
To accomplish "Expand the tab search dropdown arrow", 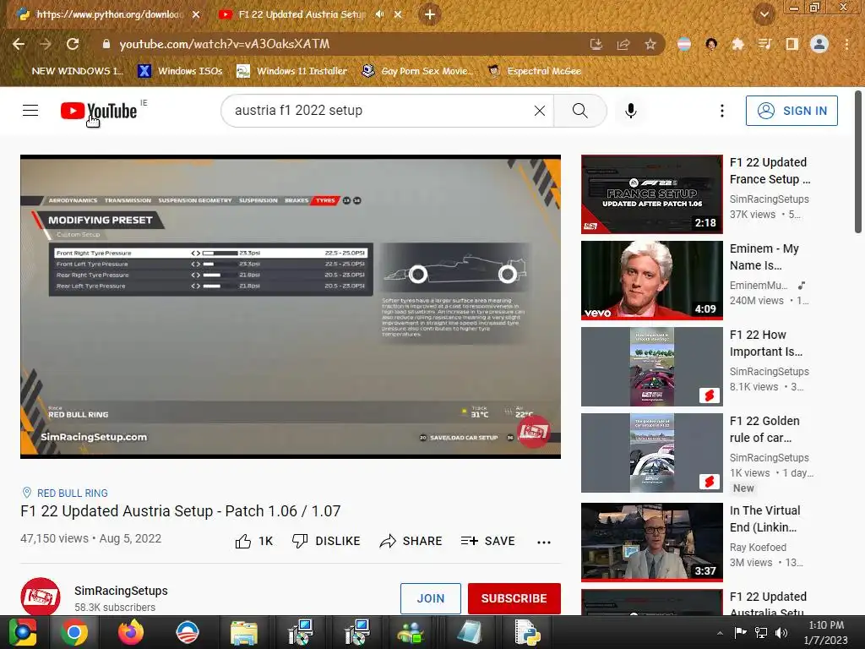I will (764, 14).
